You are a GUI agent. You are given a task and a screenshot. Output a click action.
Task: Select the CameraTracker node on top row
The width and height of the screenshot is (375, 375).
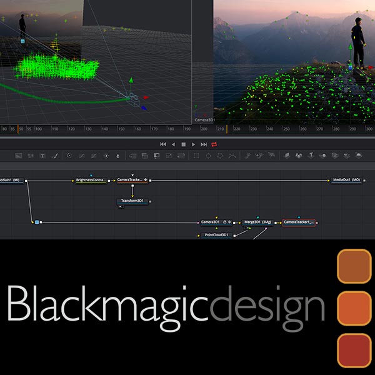[132, 181]
